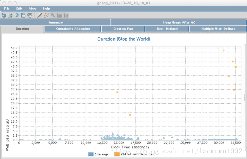Click the orange Old full legend swatch
The image size is (247, 159).
[117, 154]
